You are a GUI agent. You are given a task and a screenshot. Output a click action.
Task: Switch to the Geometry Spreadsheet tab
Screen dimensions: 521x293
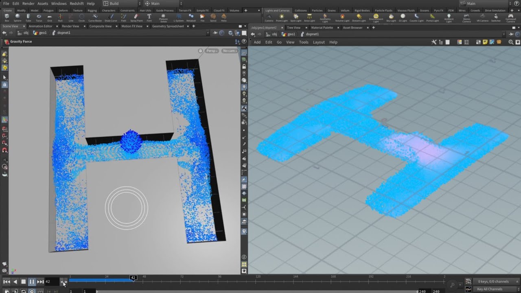168,26
